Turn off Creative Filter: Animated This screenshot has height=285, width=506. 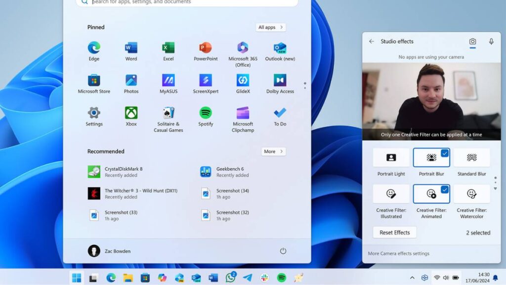[431, 194]
